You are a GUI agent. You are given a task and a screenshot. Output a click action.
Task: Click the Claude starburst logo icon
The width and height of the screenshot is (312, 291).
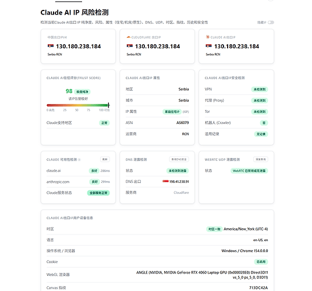click(x=208, y=37)
